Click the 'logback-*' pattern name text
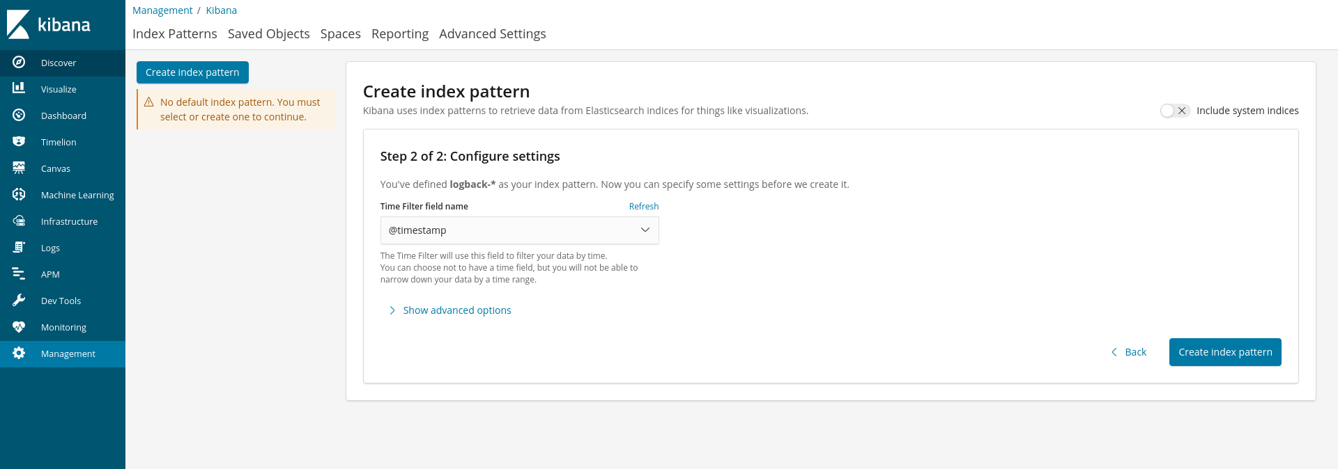The image size is (1338, 469). pyautogui.click(x=472, y=184)
